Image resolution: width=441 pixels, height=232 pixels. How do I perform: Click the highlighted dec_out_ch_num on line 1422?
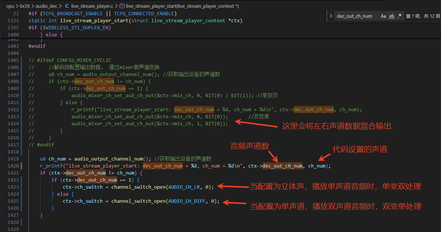[97, 180]
